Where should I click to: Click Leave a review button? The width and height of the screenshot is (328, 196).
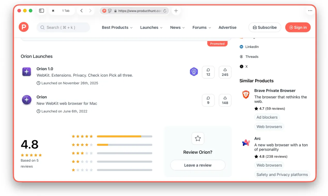click(198, 165)
